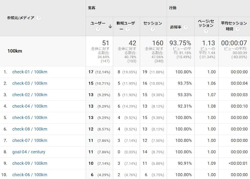
Task: Open the check-08 / 100km link
Action: tap(30, 129)
